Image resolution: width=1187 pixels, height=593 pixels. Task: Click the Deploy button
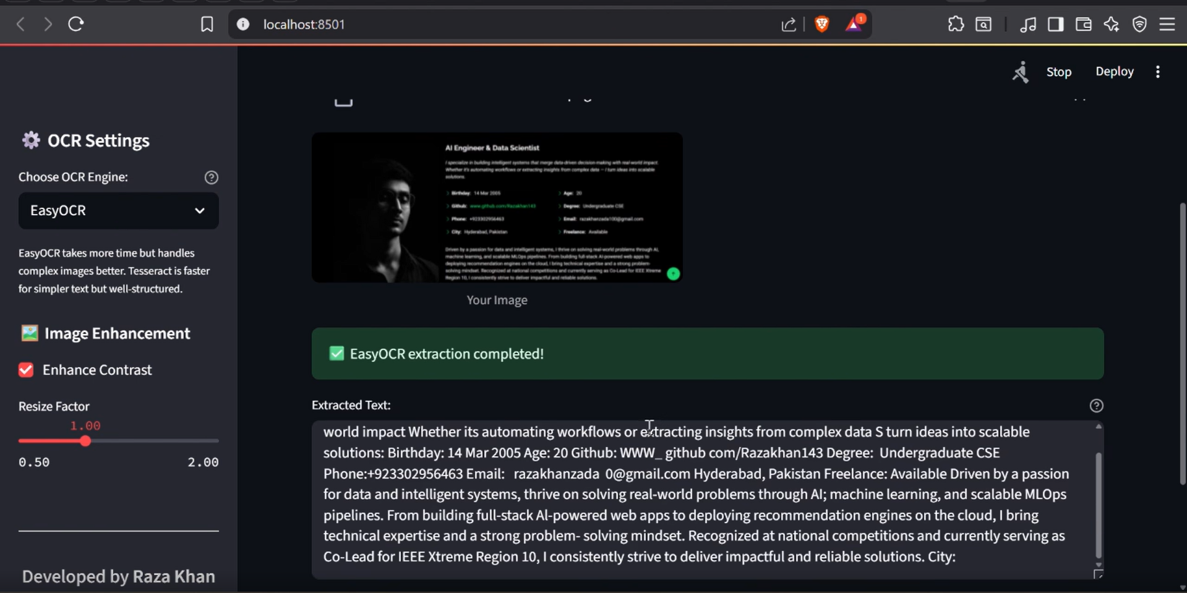point(1114,72)
